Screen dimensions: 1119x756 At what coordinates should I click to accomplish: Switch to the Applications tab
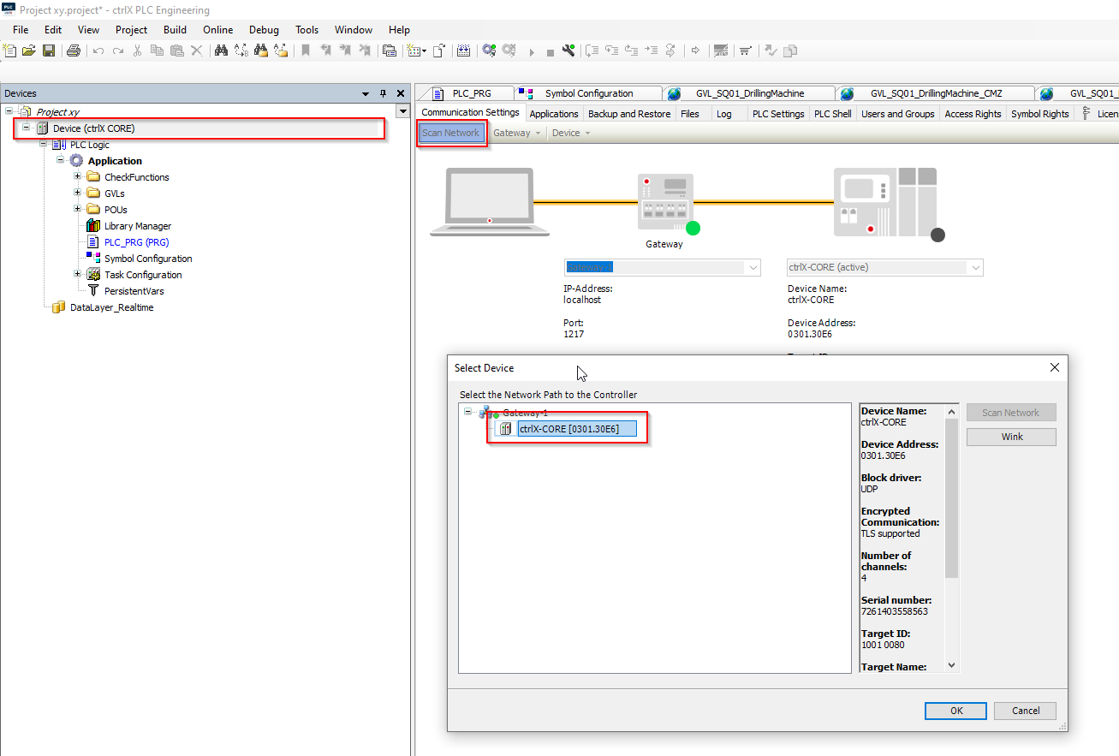pos(554,114)
